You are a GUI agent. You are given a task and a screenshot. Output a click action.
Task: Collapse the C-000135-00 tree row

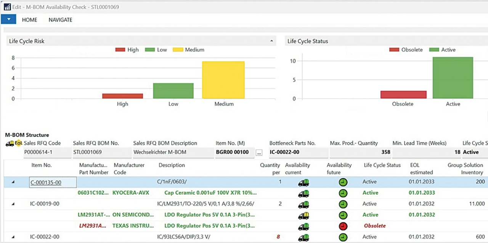(13, 183)
